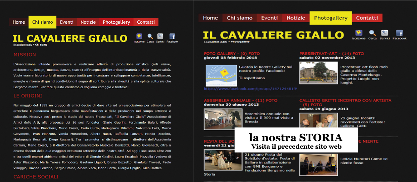Open Facebook icon in left page

[x=172, y=36]
